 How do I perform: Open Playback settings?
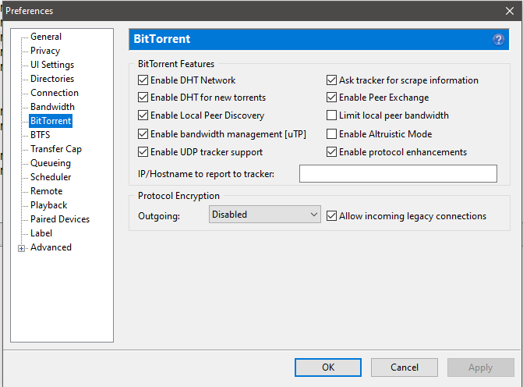(48, 205)
